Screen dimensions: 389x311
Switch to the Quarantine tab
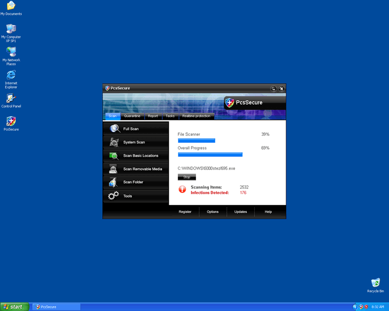(132, 116)
